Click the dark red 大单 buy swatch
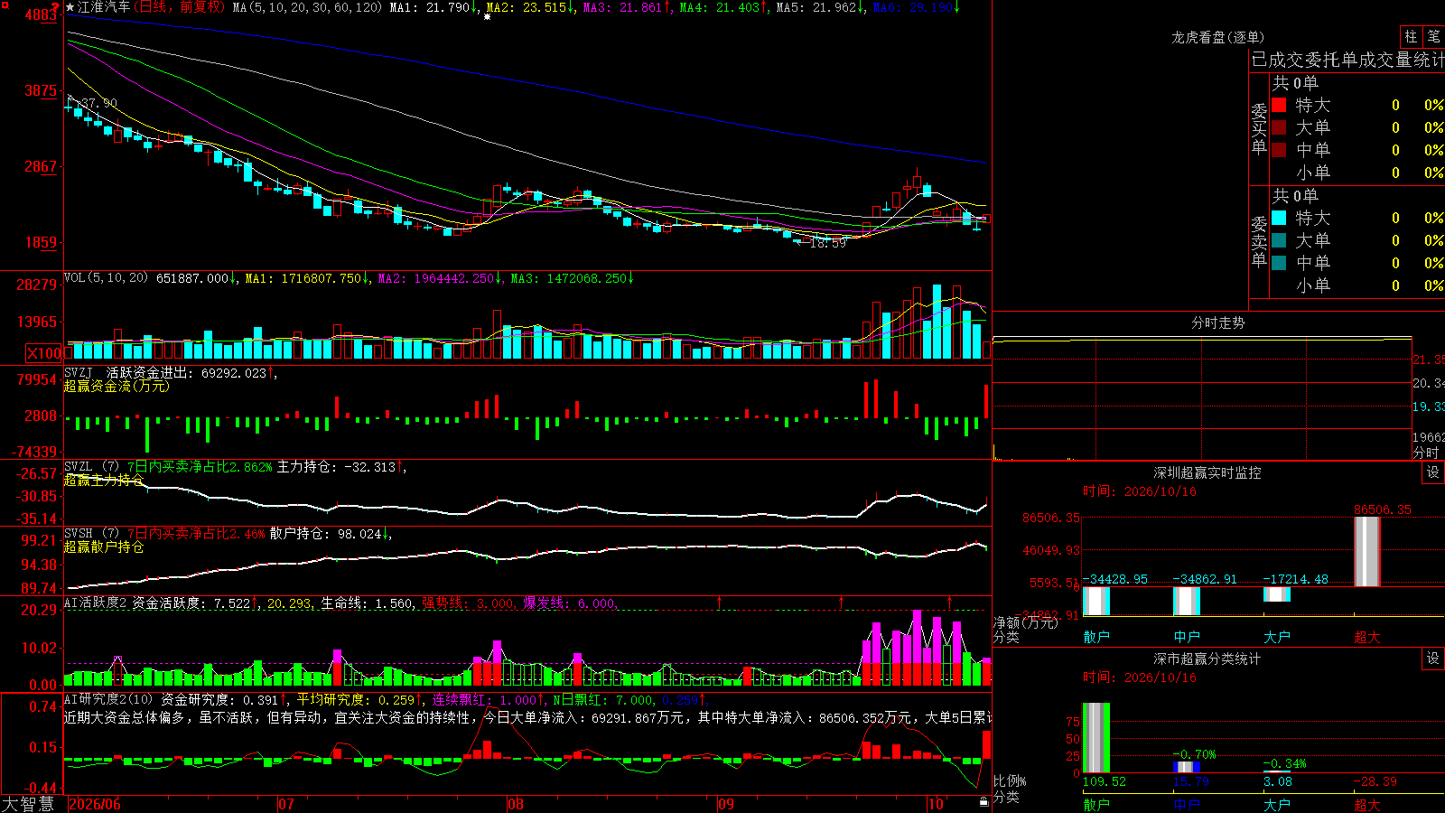 [1279, 127]
